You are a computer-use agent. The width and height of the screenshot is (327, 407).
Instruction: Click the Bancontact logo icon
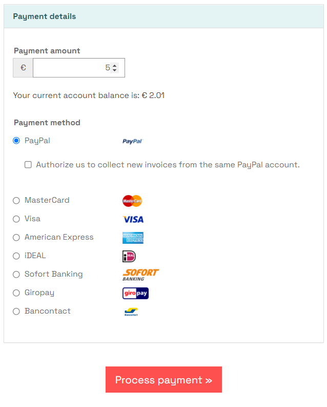(x=131, y=312)
